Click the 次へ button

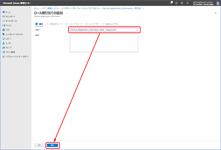[x=53, y=145]
